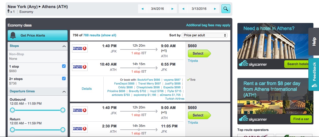Book with exploretrip $1,186

click(145, 95)
